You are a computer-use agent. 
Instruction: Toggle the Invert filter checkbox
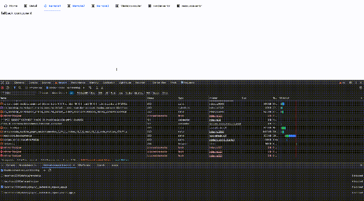pos(40,93)
